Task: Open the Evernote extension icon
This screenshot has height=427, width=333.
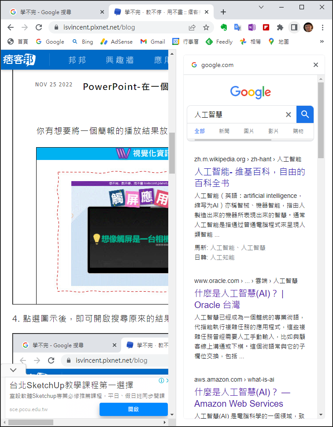Action: (224, 27)
